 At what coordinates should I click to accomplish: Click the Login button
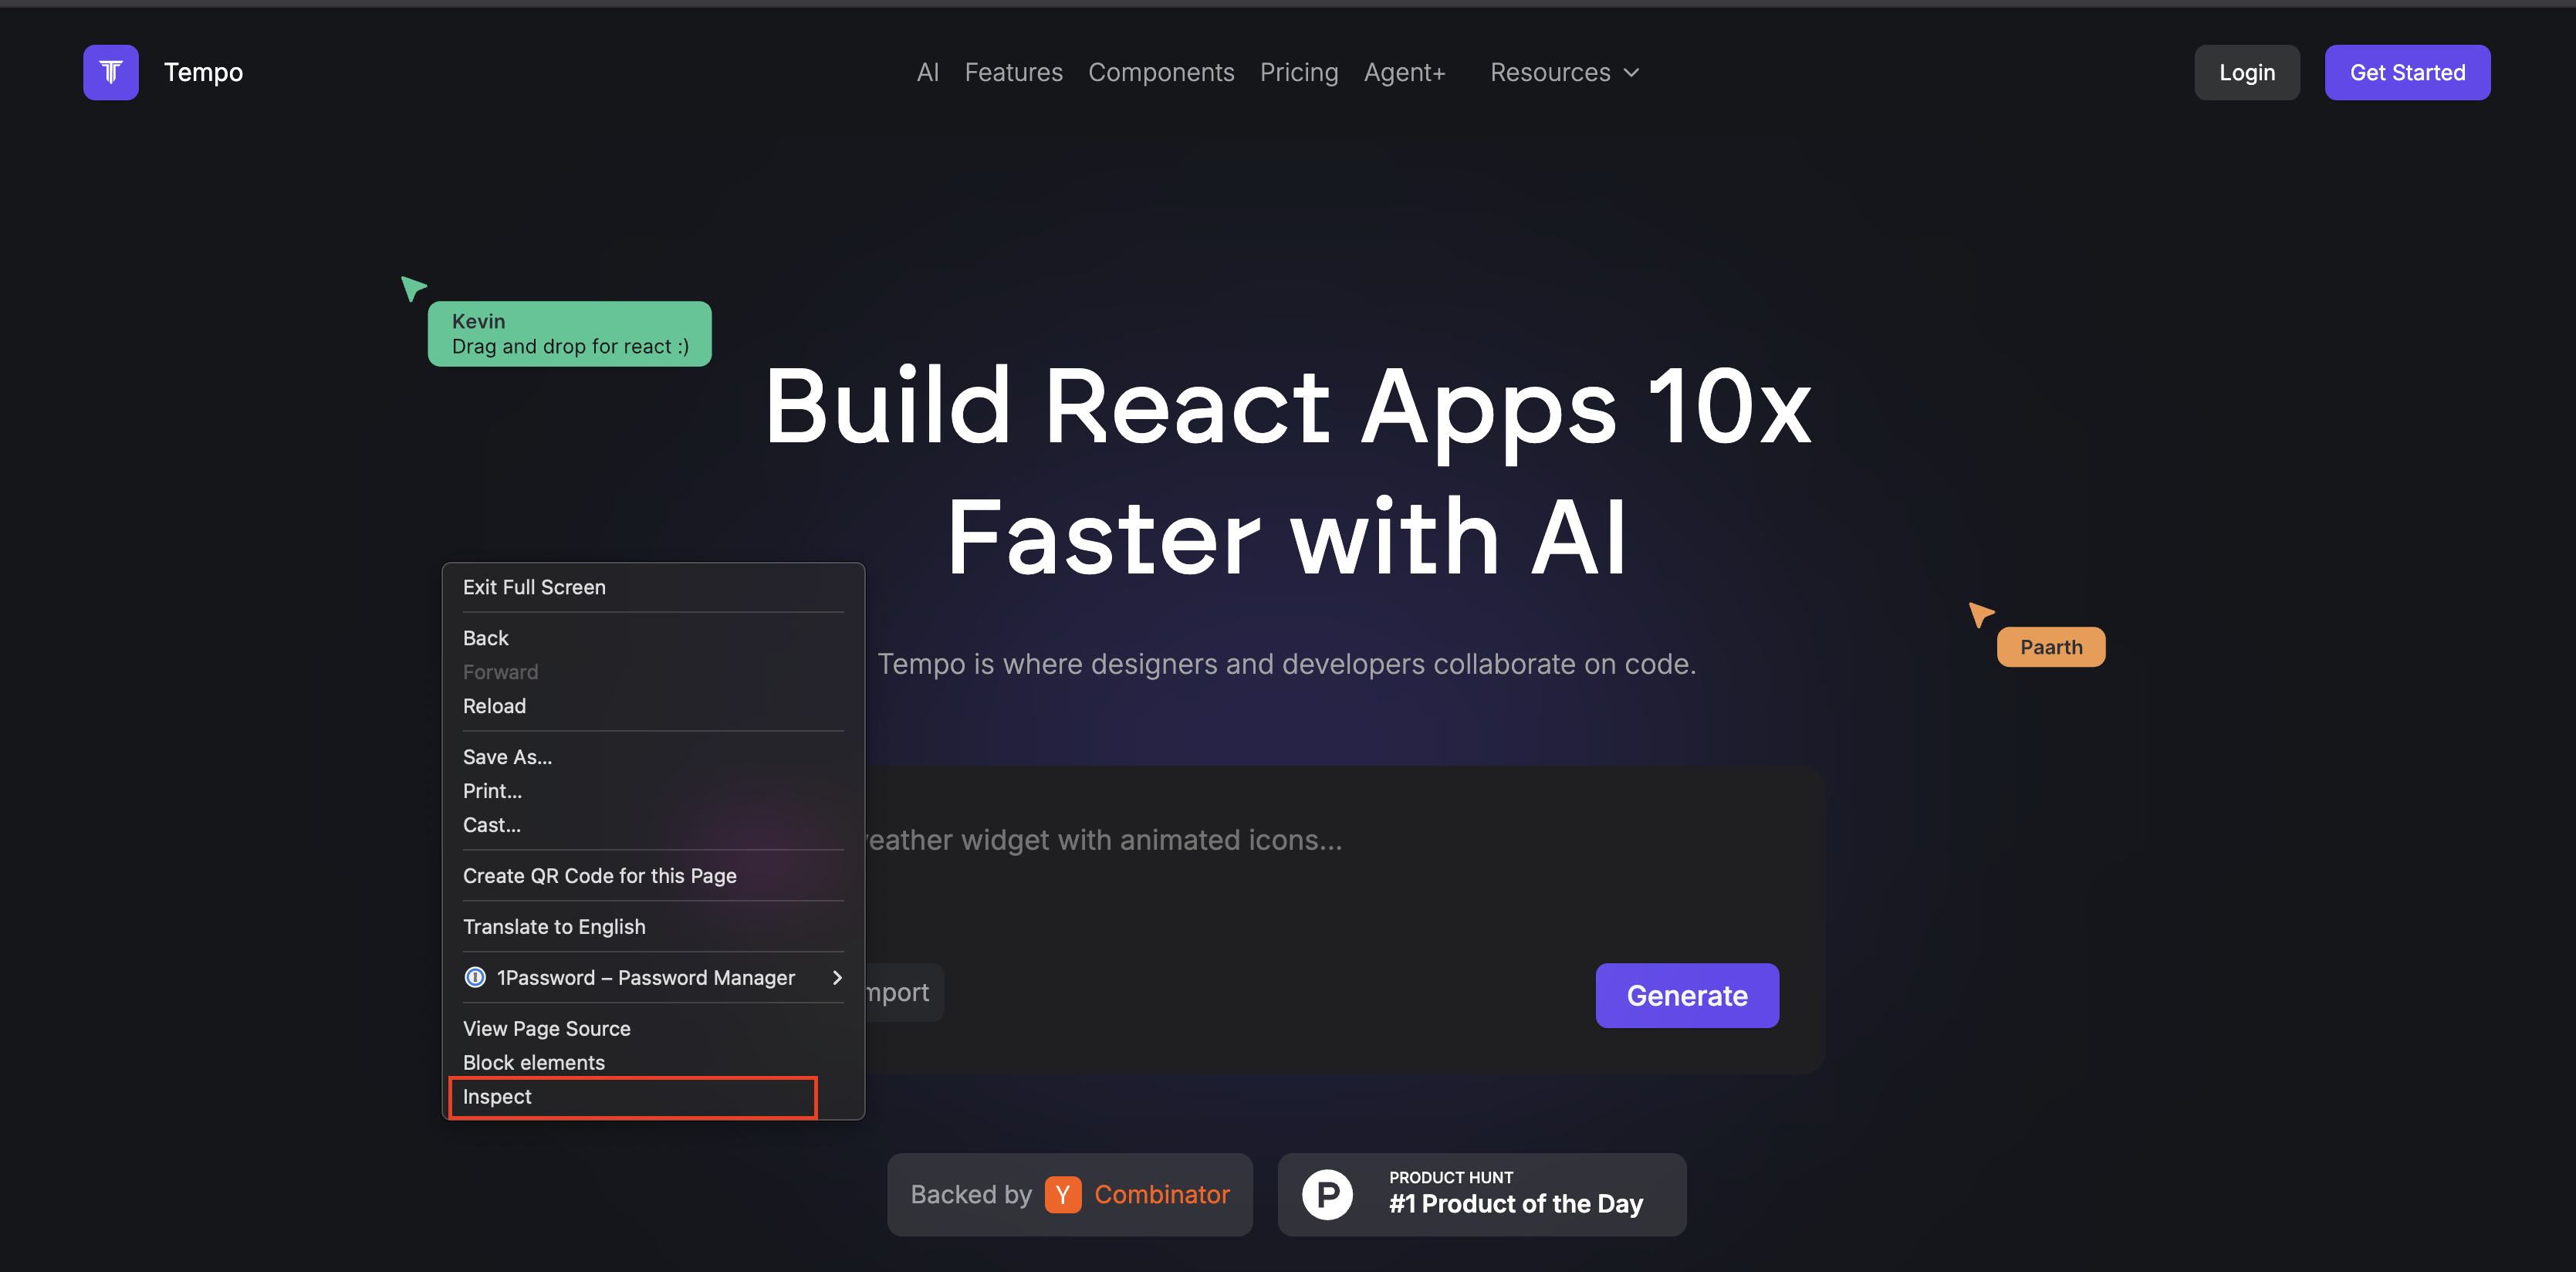coord(2247,72)
